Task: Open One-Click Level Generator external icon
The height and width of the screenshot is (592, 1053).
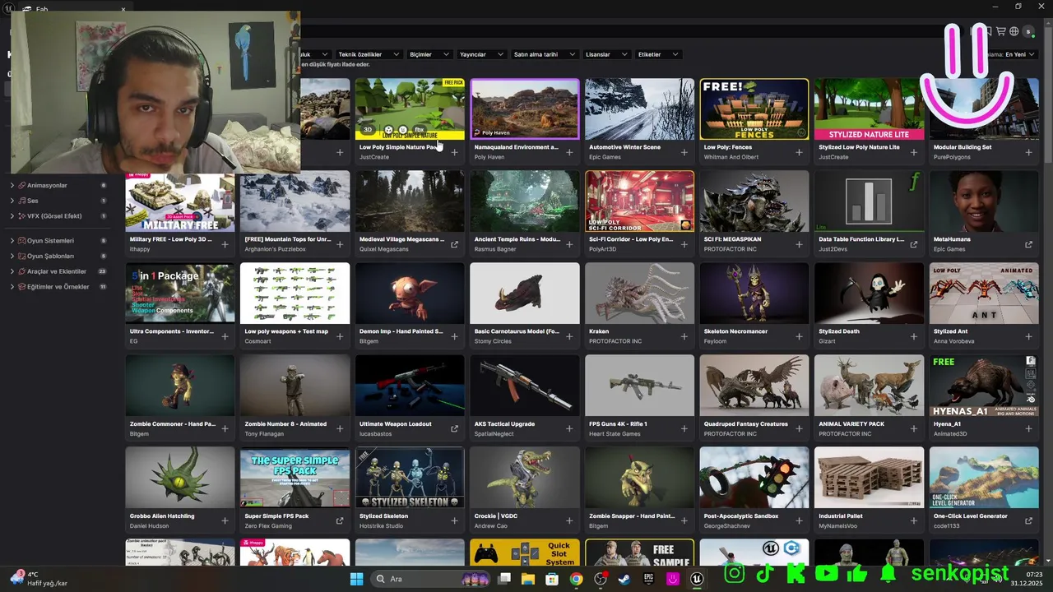Action: (1028, 520)
